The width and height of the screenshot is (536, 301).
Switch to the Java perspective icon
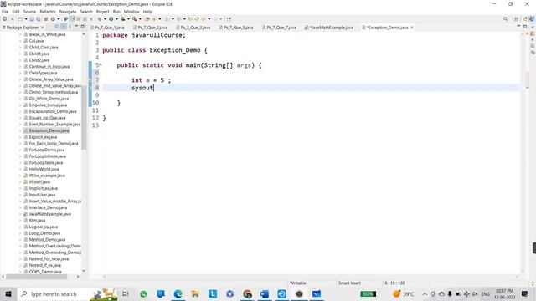point(531,19)
